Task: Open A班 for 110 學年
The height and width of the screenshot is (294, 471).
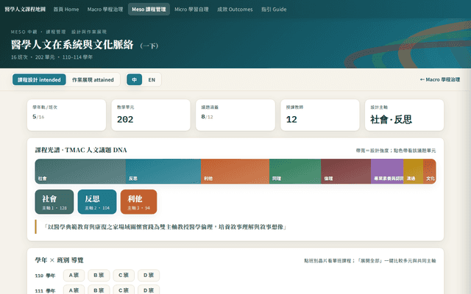Action: point(74,275)
